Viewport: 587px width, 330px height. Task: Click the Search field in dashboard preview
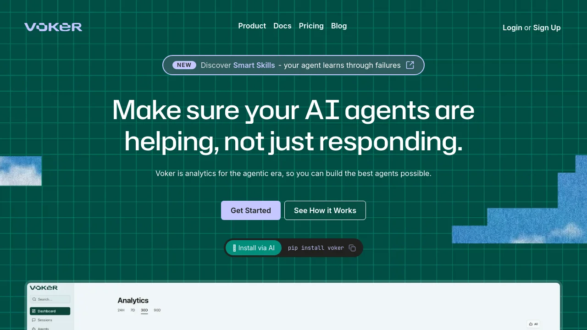pos(50,299)
